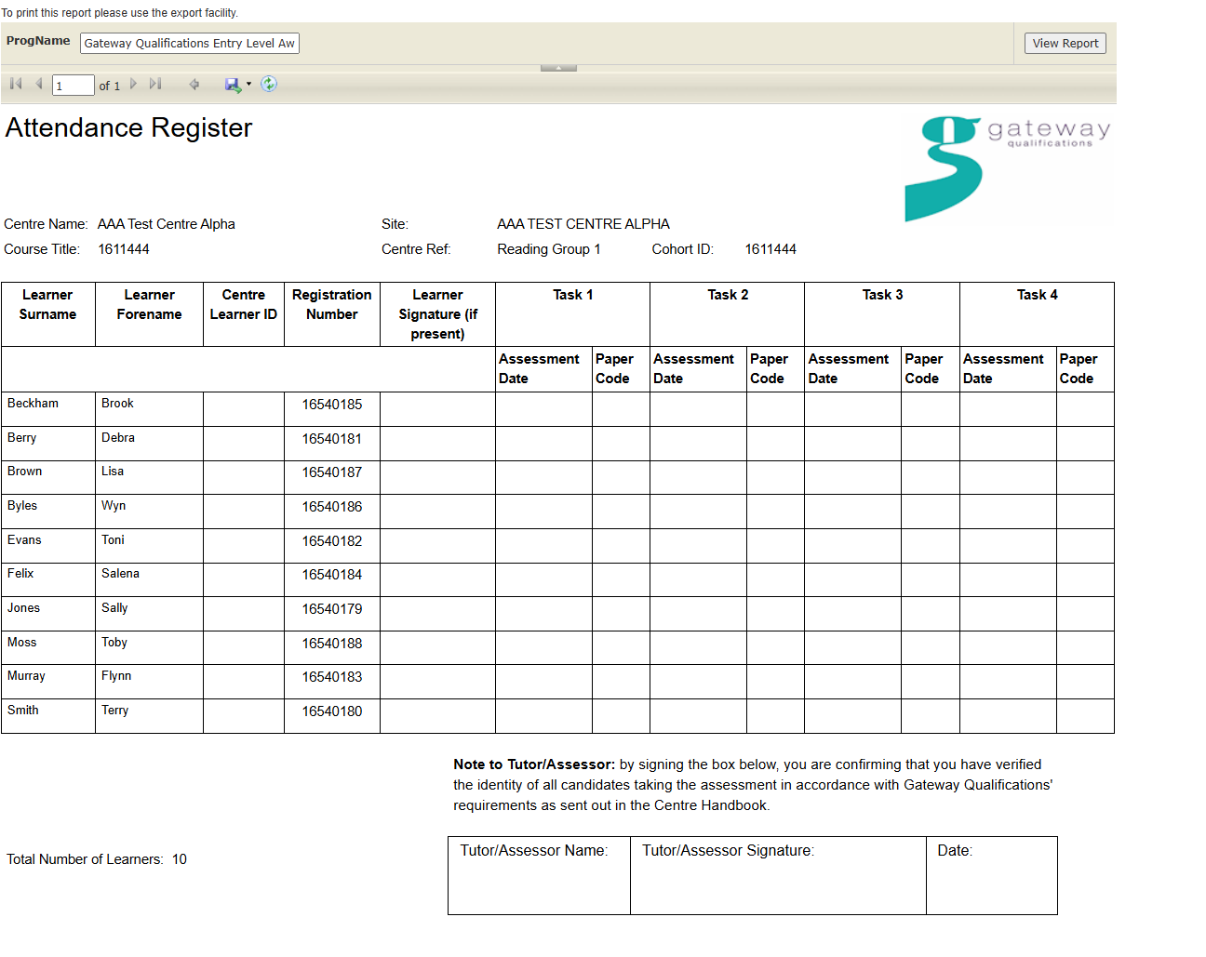Click the Date box beside the signature
The height and width of the screenshot is (957, 1206).
pos(991,875)
